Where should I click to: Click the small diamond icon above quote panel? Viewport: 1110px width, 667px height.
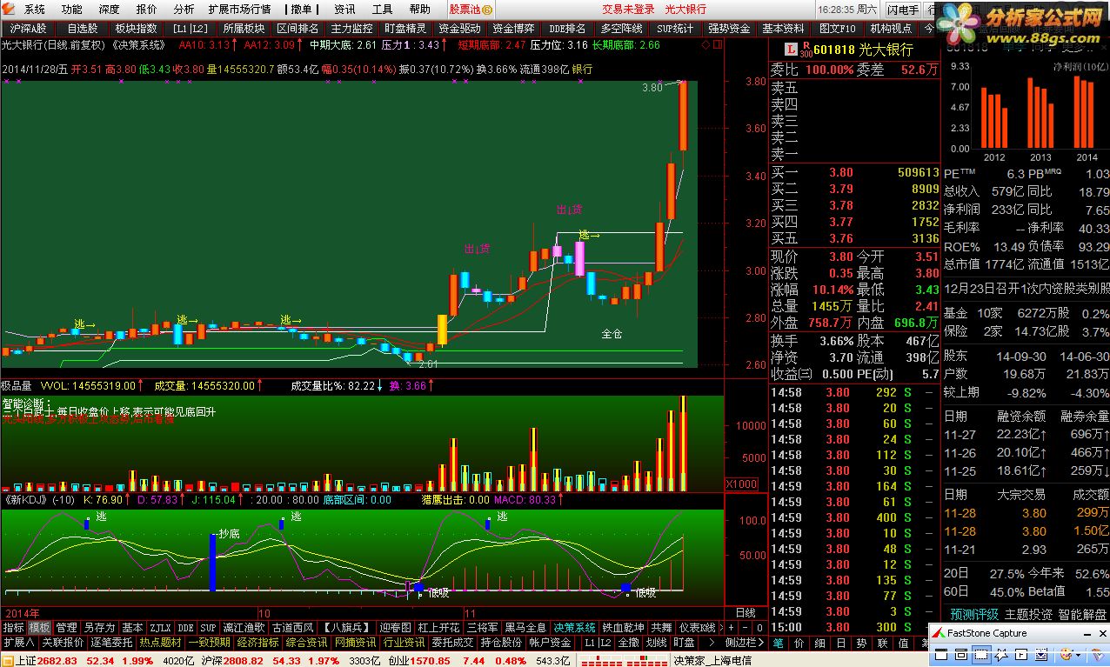pos(705,44)
